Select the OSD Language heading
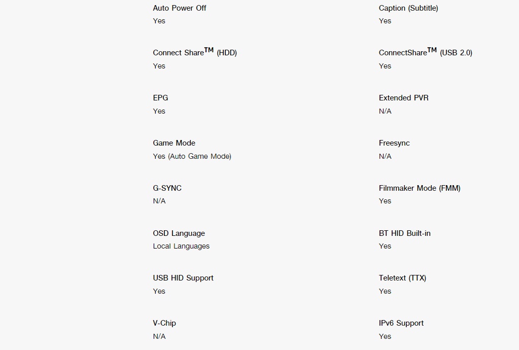Image resolution: width=519 pixels, height=350 pixels. click(x=179, y=233)
